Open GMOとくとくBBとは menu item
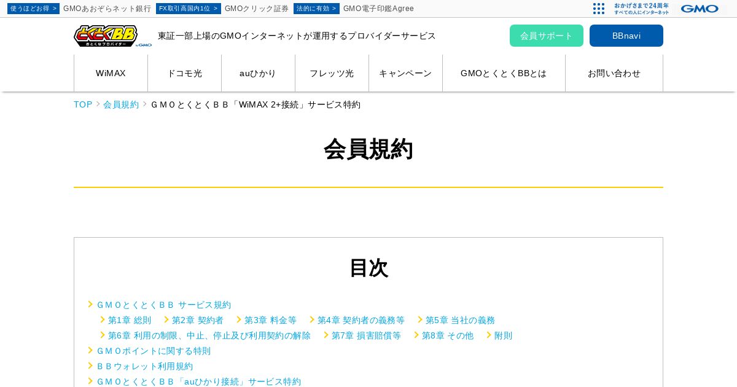Image resolution: width=737 pixels, height=387 pixels. pos(504,73)
